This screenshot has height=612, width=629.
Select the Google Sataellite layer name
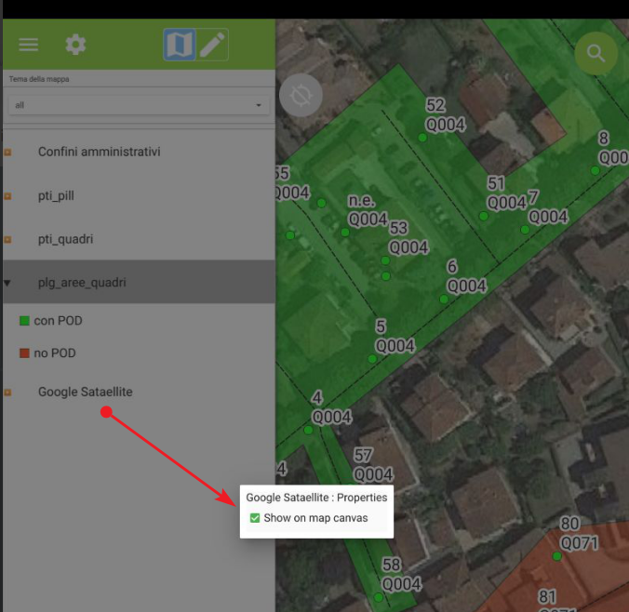[85, 392]
